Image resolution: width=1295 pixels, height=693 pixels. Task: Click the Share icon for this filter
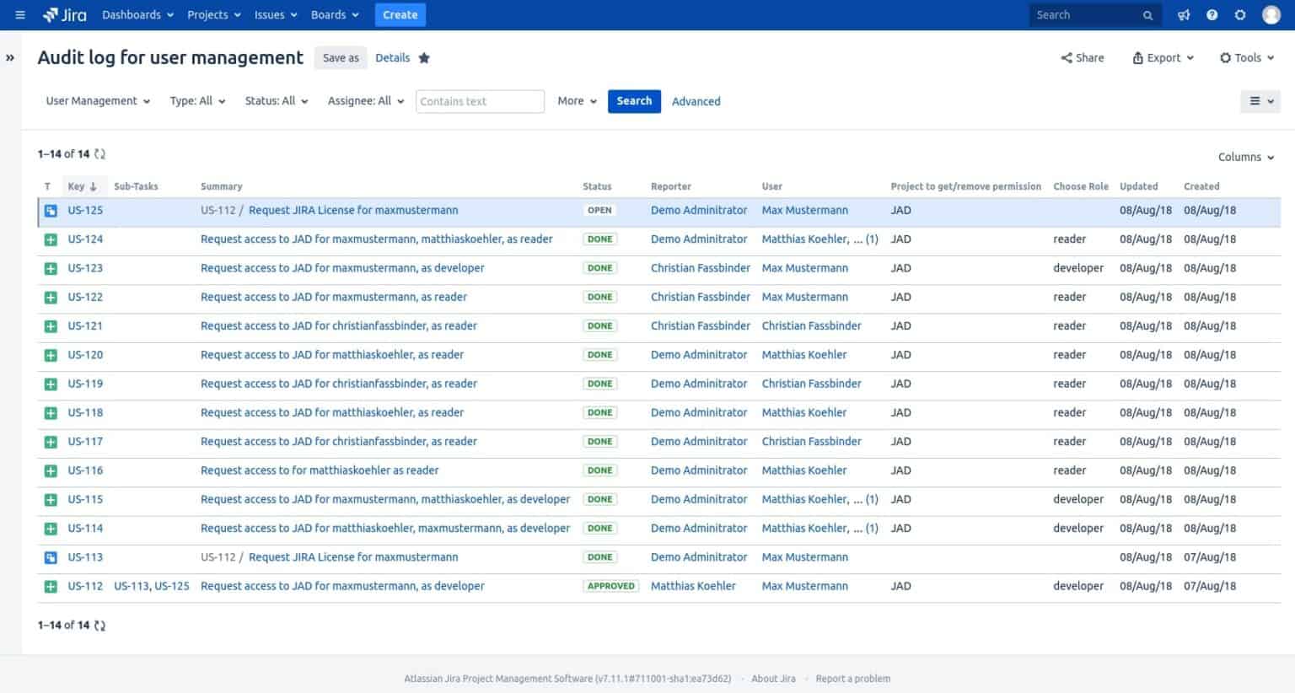pos(1065,57)
